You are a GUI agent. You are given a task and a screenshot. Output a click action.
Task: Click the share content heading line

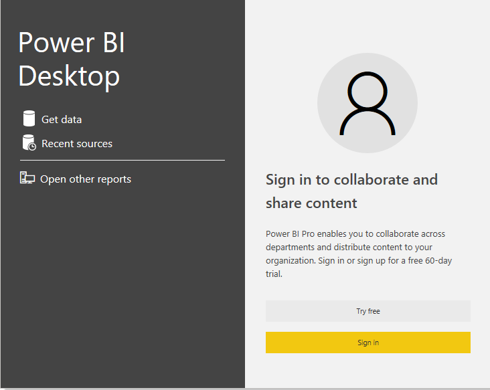311,203
